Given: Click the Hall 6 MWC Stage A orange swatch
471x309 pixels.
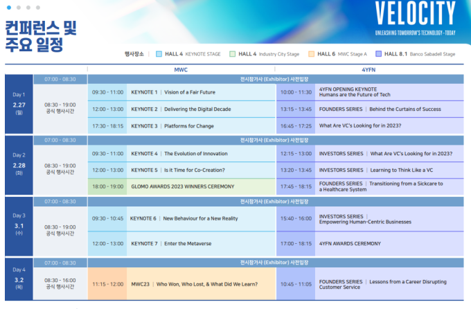Looking at the screenshot, I should 312,54.
